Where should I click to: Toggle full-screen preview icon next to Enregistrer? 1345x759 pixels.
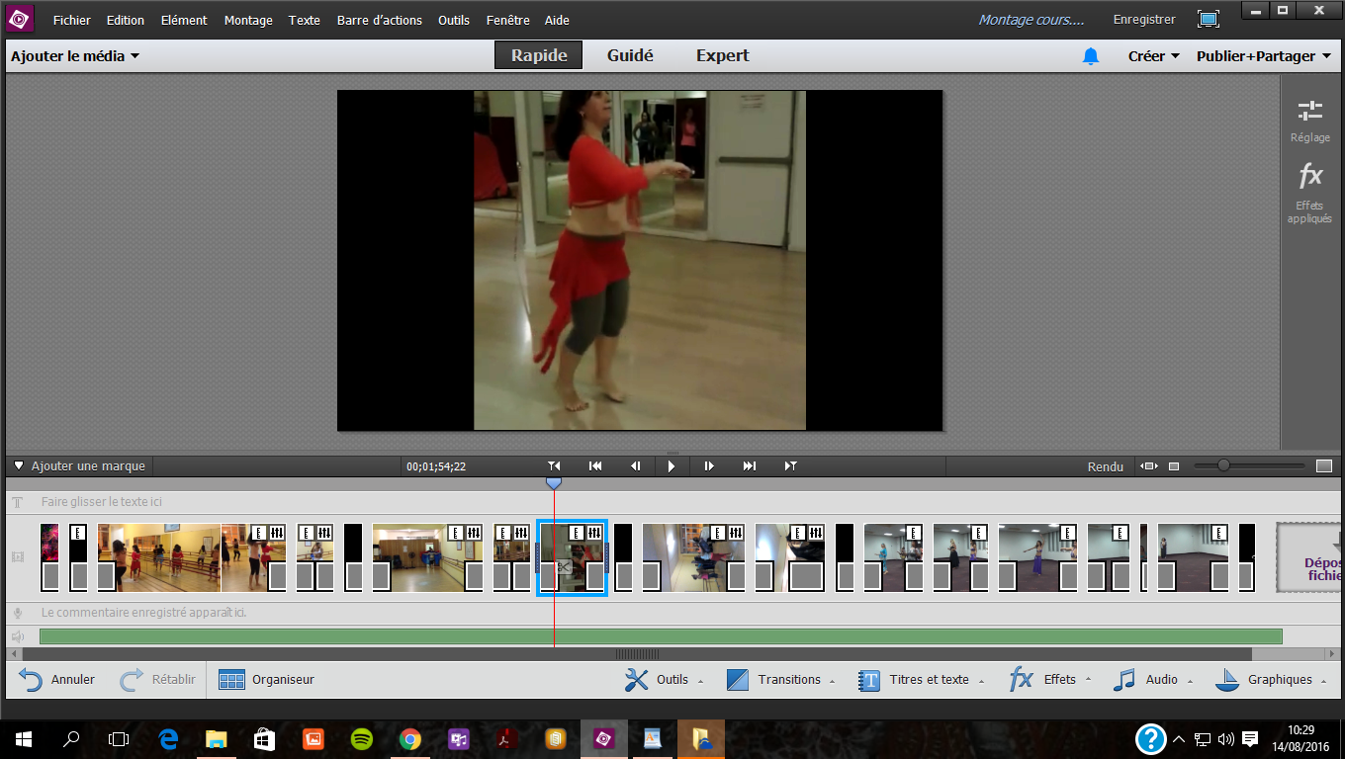(1208, 19)
